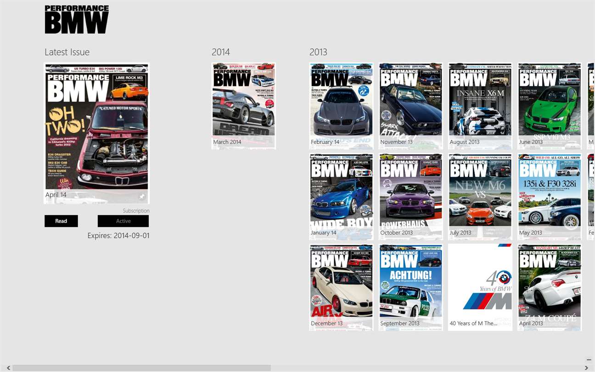The width and height of the screenshot is (595, 372).
Task: Open the April 2013 Z4 M Coupé issue
Action: (550, 287)
